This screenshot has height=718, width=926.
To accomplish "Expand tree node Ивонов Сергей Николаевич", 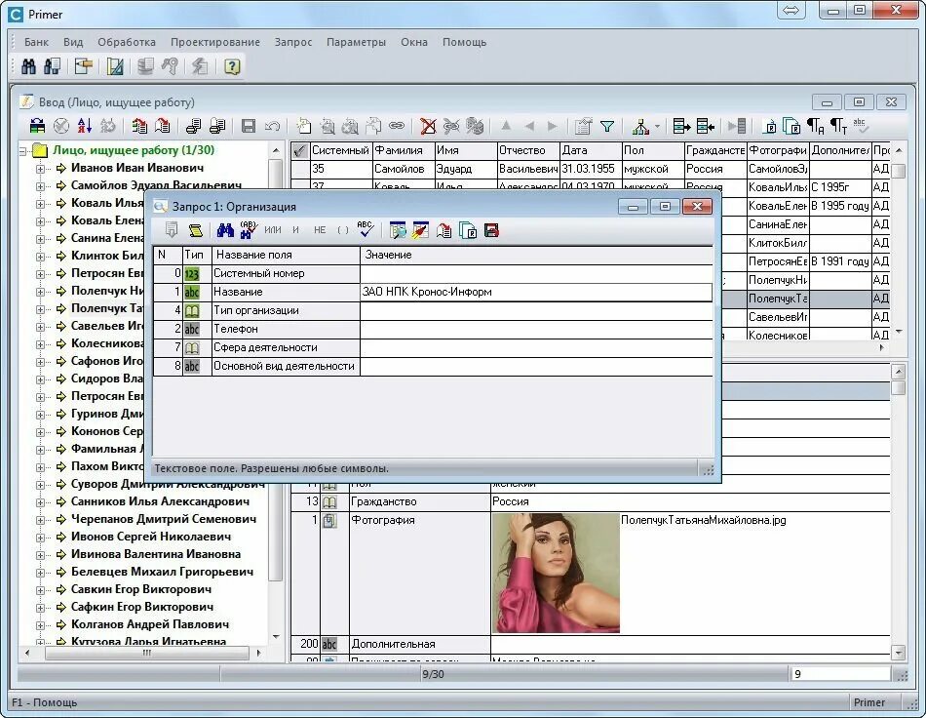I will click(x=40, y=538).
